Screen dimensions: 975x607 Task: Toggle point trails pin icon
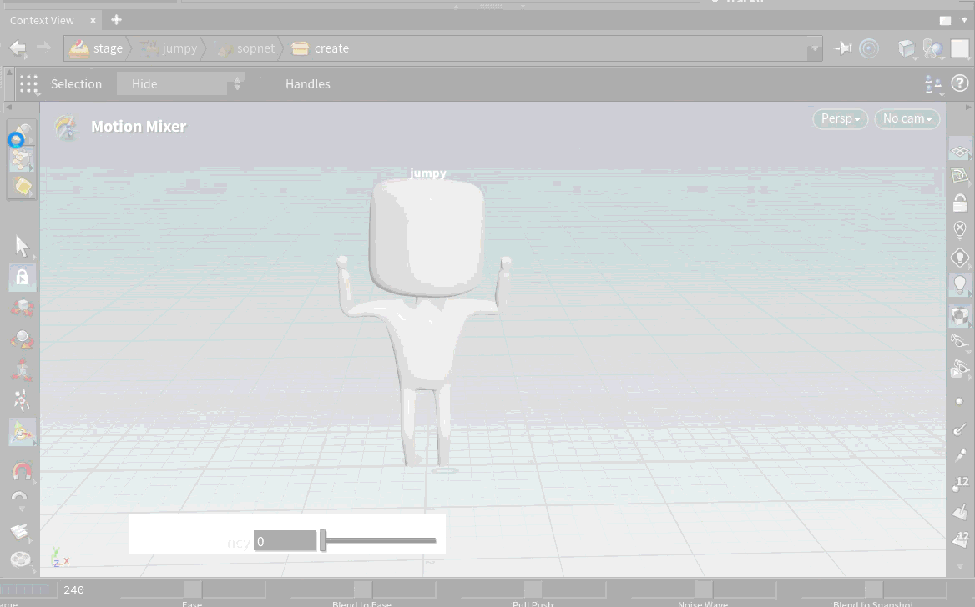click(x=961, y=455)
